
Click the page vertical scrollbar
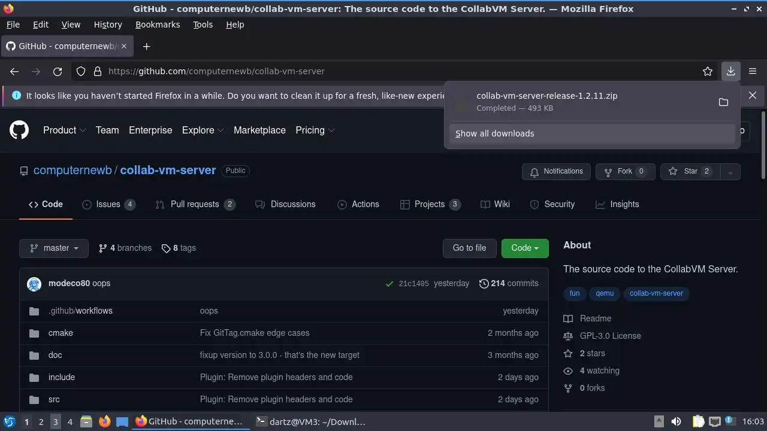click(x=763, y=145)
